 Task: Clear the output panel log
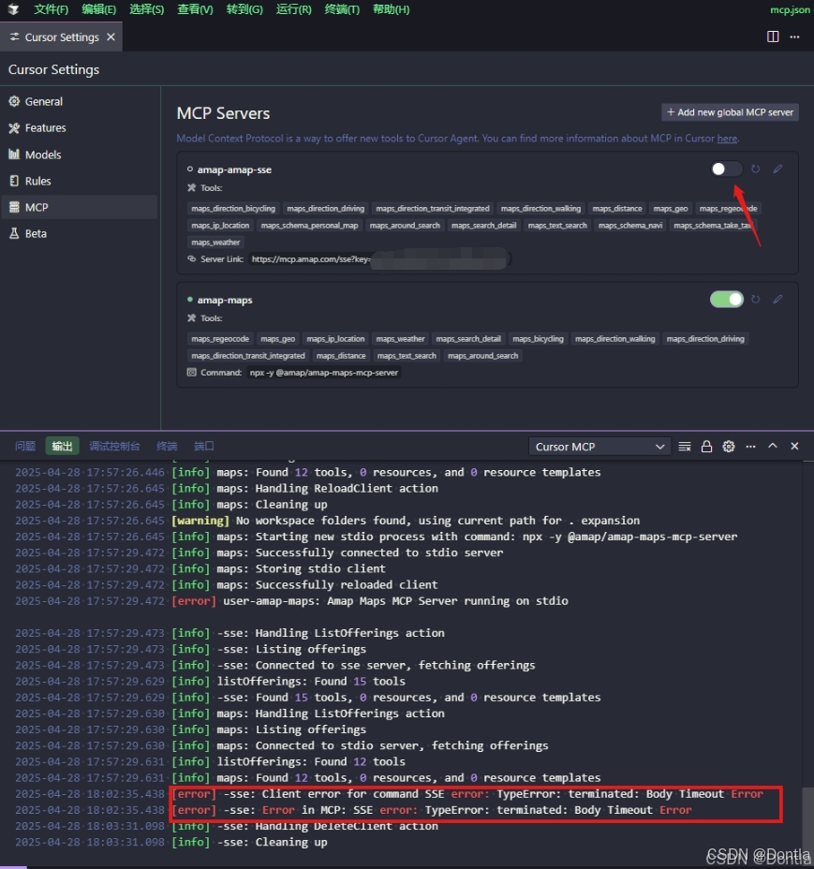685,447
